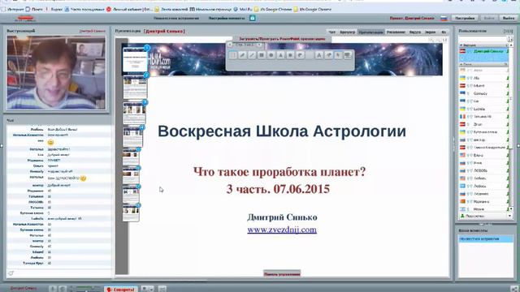Go to previous page via toolbar arrow
Screen dimensions: 520x292
click(230, 45)
